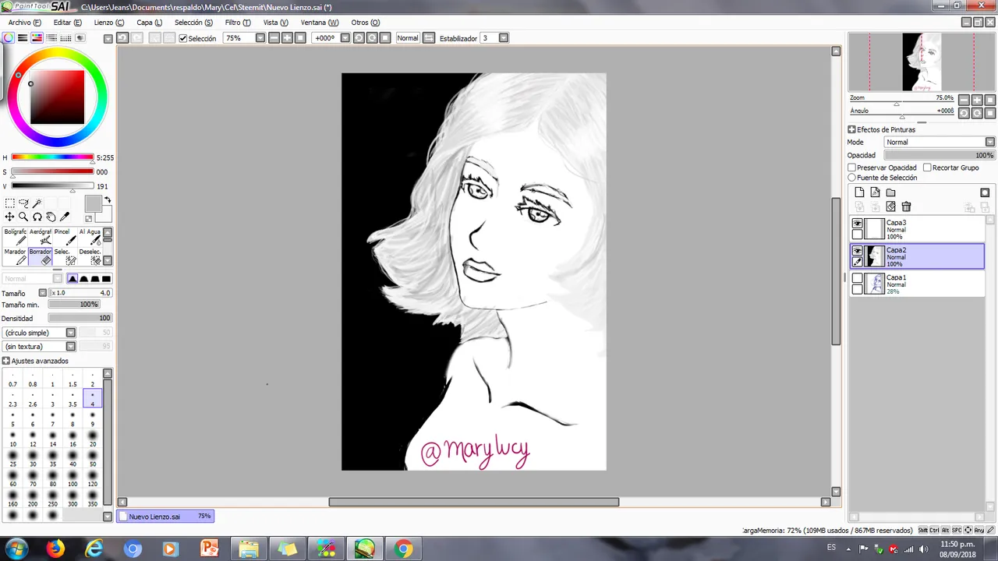
Task: Click the Normal blend button in toolbar
Action: tap(407, 38)
